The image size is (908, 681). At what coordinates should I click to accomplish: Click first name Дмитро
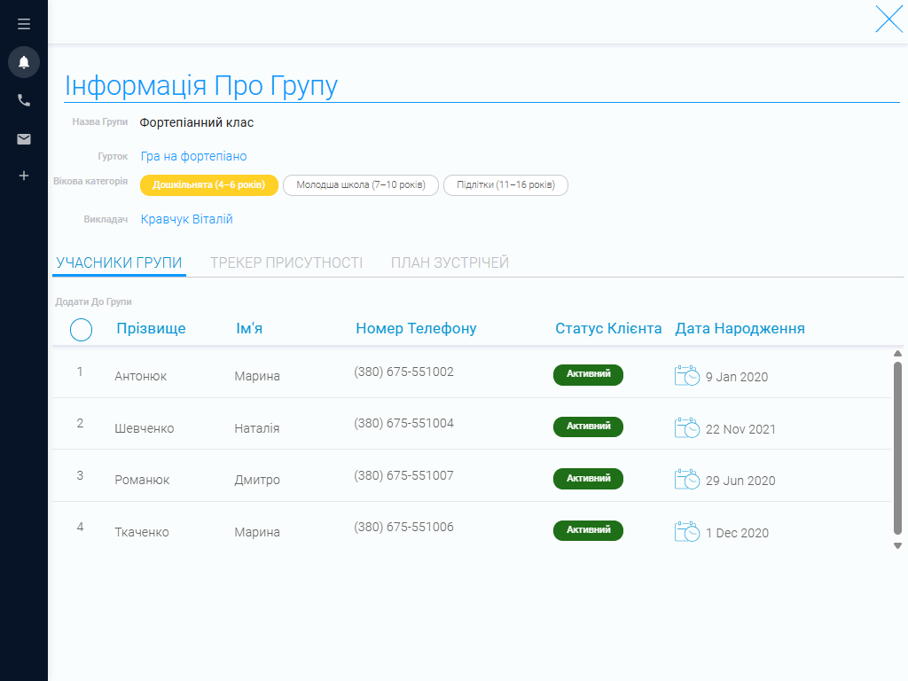point(257,480)
